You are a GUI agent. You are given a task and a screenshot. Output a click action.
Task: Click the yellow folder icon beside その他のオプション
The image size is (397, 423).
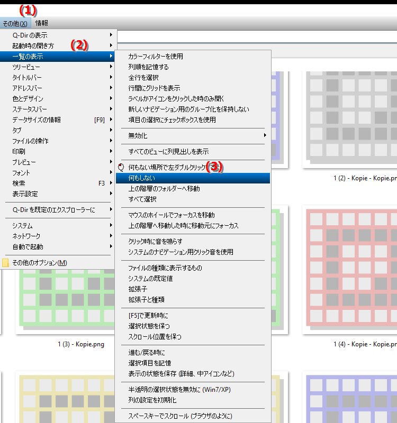pos(5,263)
